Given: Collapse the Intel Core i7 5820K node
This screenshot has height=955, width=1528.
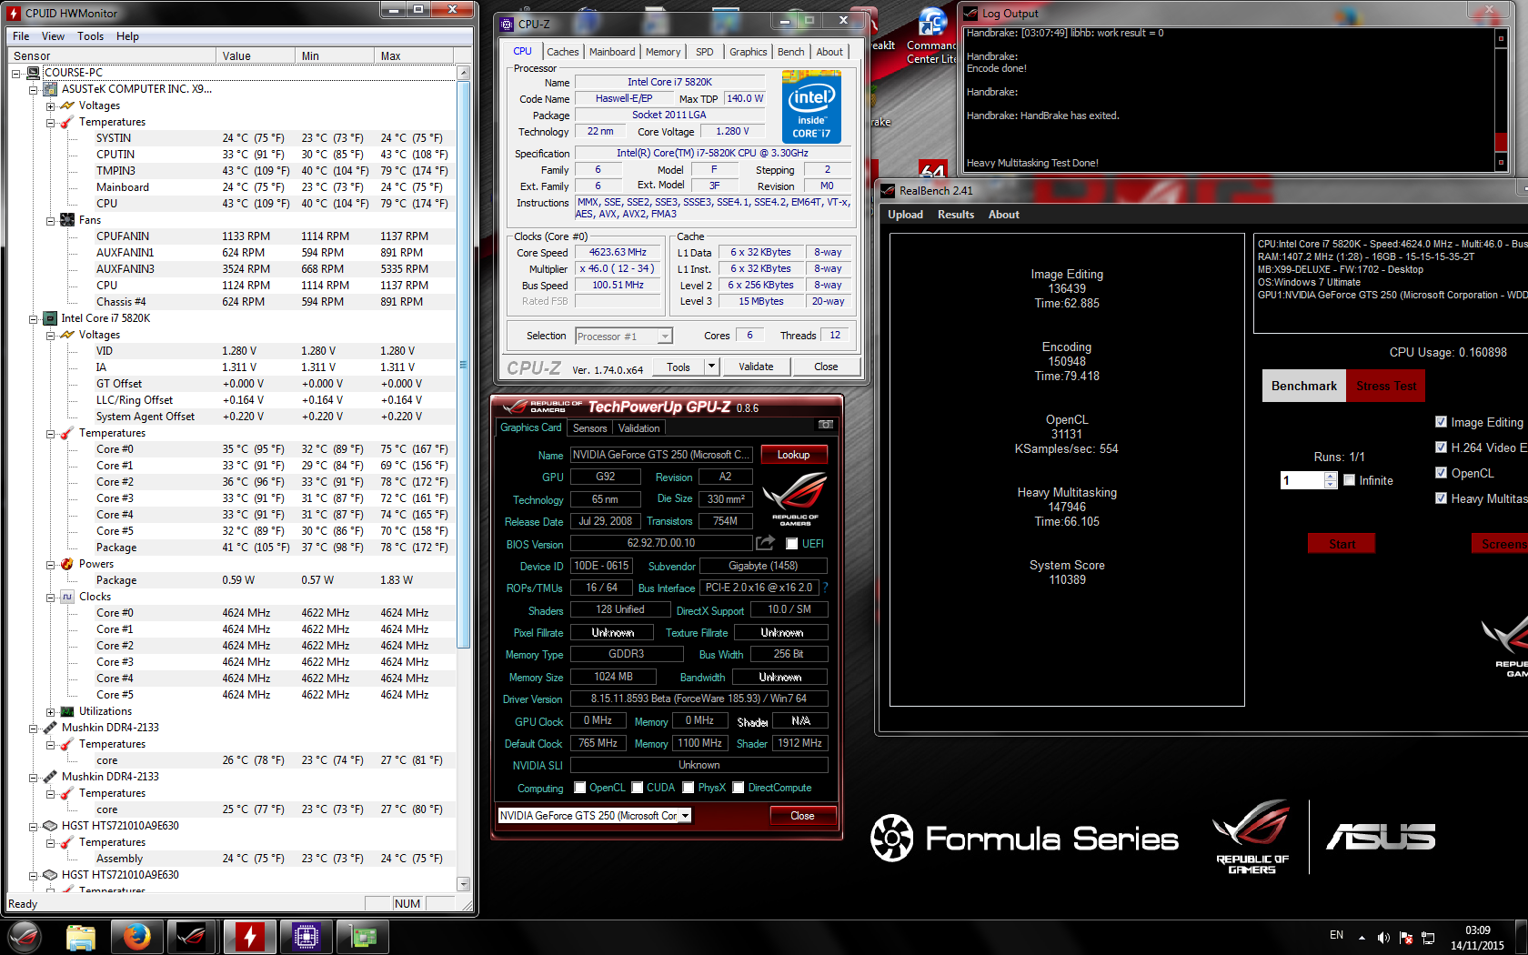Looking at the screenshot, I should click(34, 318).
